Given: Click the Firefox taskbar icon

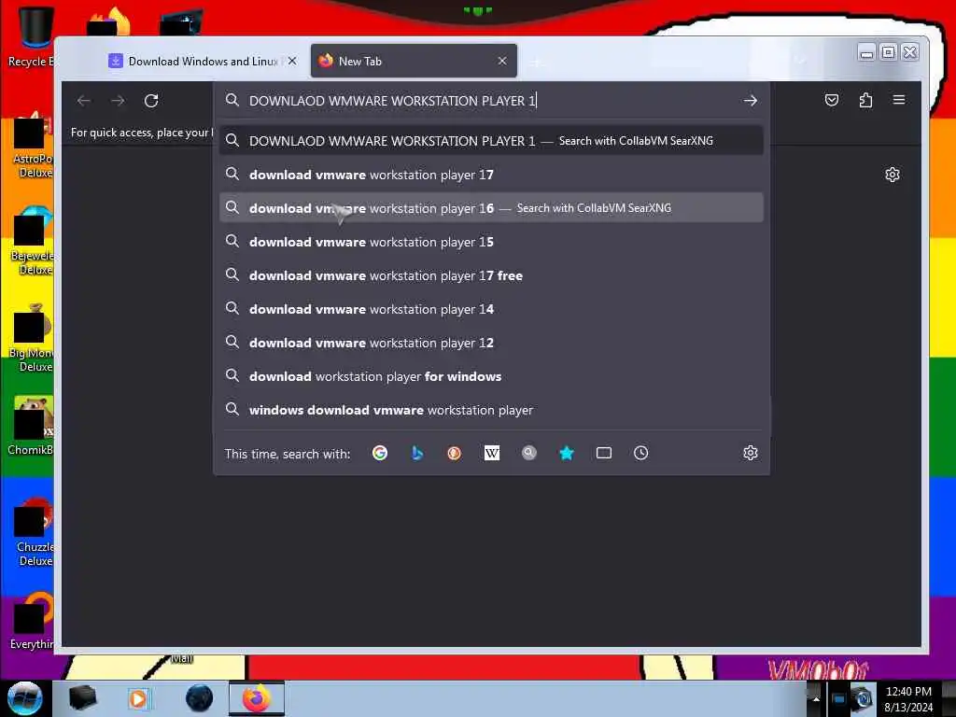Looking at the screenshot, I should (x=257, y=698).
